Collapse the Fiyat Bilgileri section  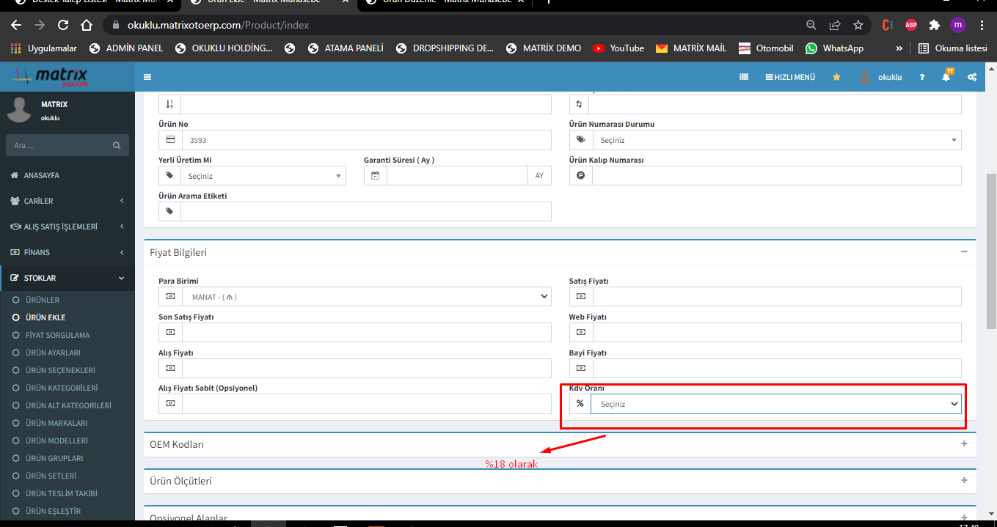coord(964,252)
